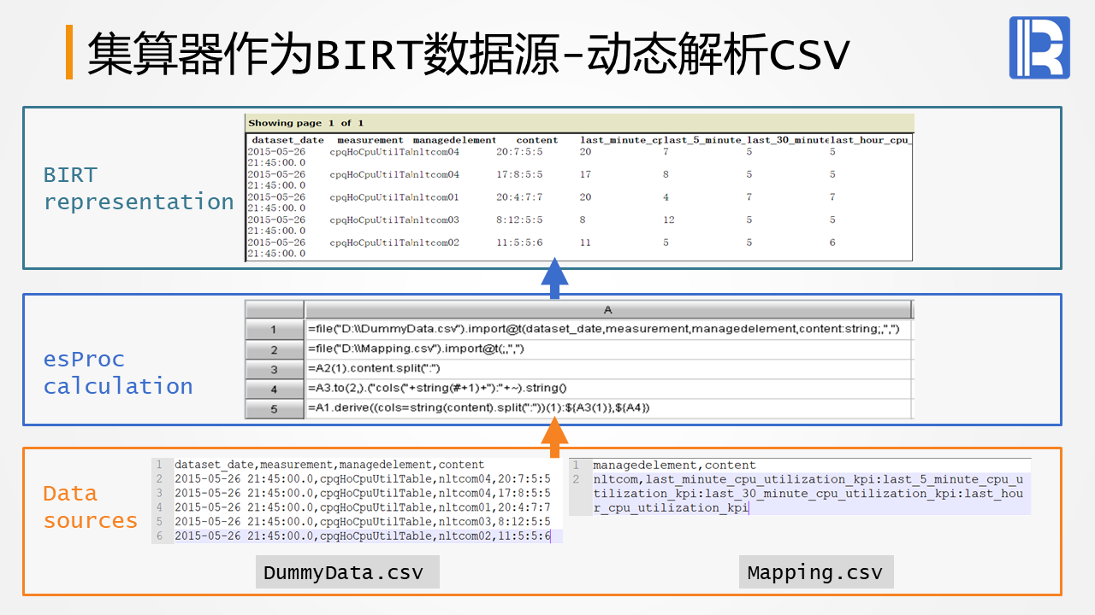
Task: Click the last_5_minute column header
Action: point(704,140)
